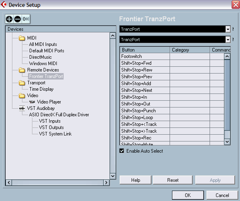Click the Reset button
The image size is (240, 201).
(x=173, y=180)
